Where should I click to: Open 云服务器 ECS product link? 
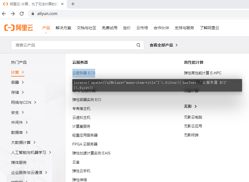tap(84, 73)
